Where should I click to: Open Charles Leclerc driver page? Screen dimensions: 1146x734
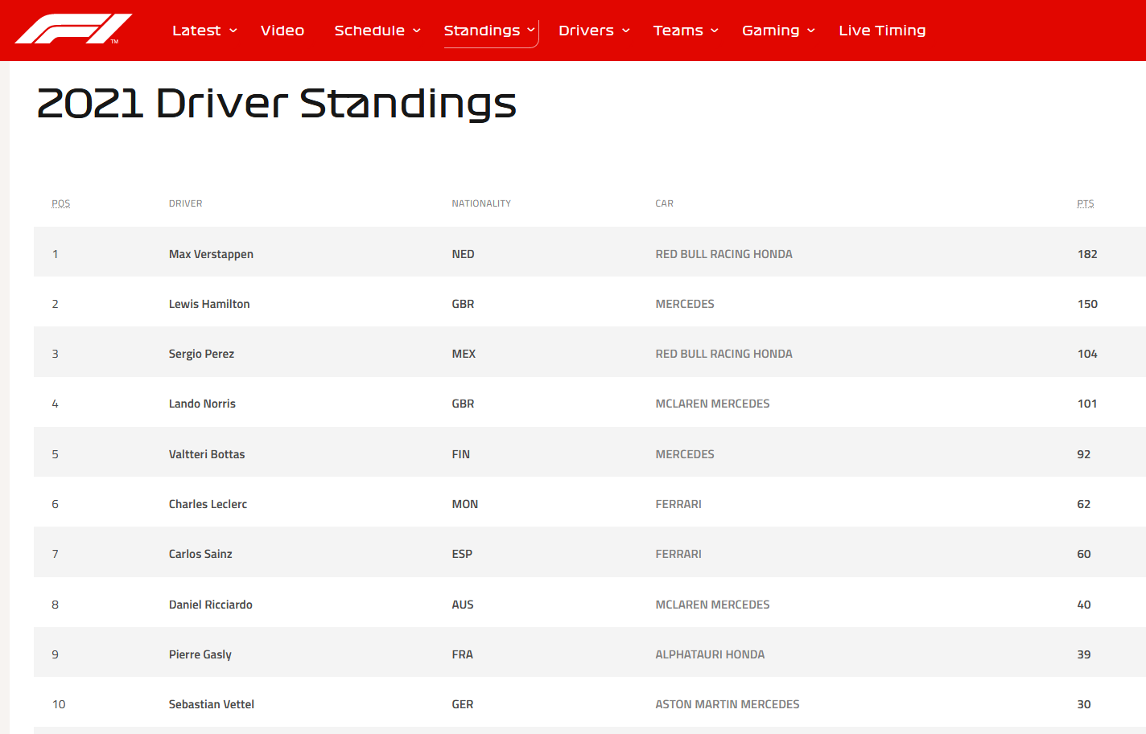pyautogui.click(x=208, y=504)
